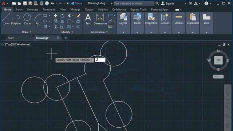Image resolution: width=233 pixels, height=131 pixels.
Task: Click Sign In
Action: coord(167,3)
